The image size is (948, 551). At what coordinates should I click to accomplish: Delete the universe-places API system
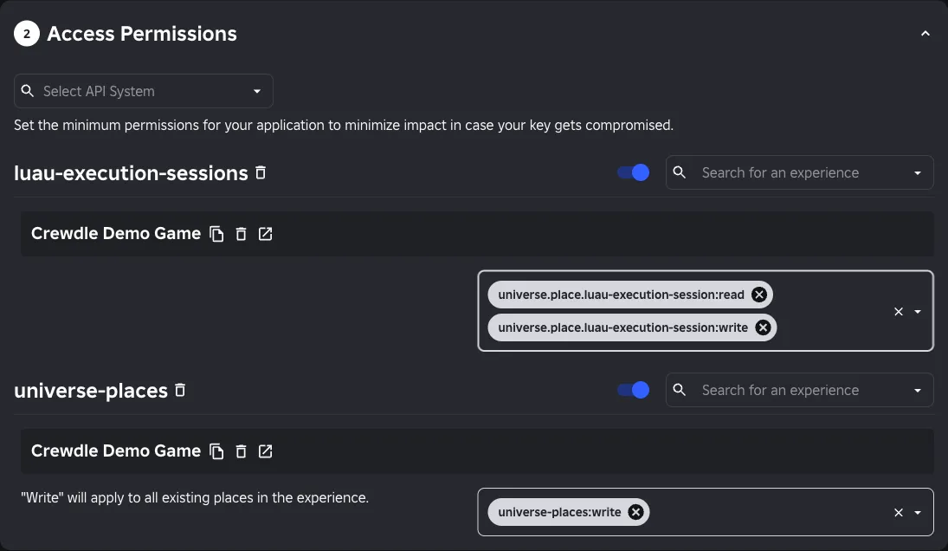(x=180, y=390)
